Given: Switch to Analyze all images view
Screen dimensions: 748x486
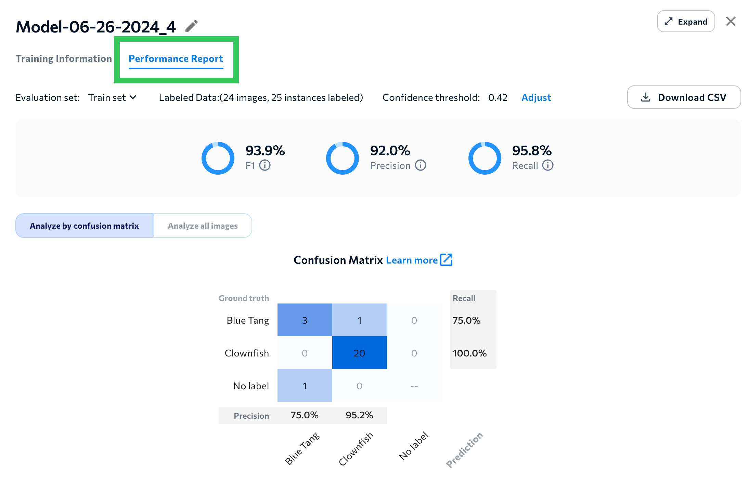Looking at the screenshot, I should (203, 226).
